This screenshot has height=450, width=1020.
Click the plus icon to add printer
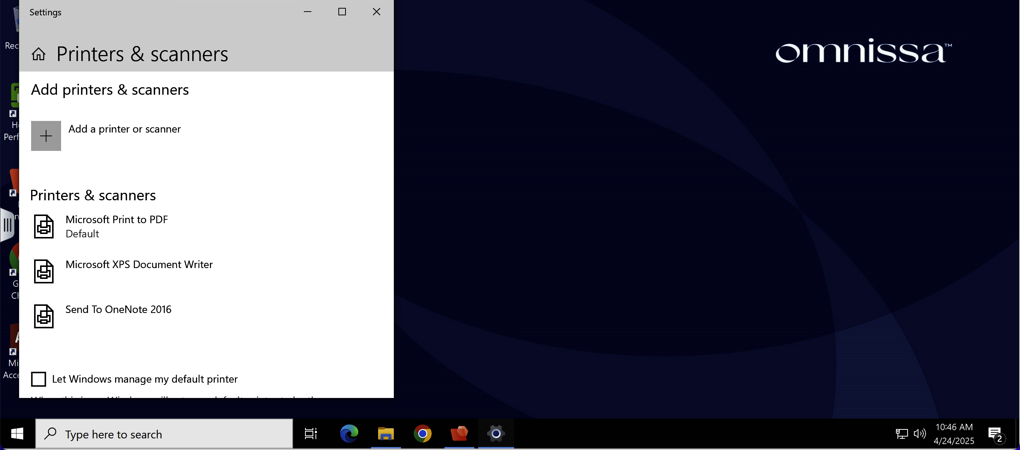46,136
